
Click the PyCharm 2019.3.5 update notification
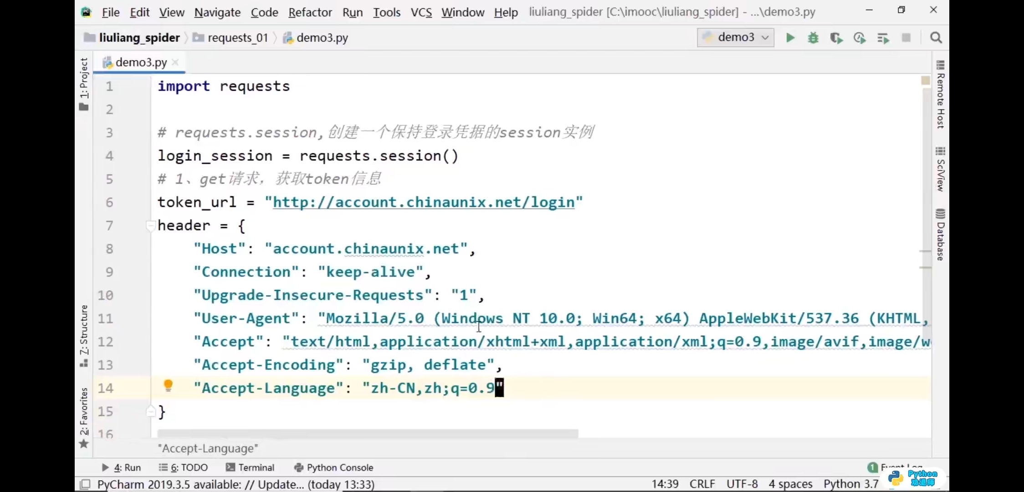(236, 484)
